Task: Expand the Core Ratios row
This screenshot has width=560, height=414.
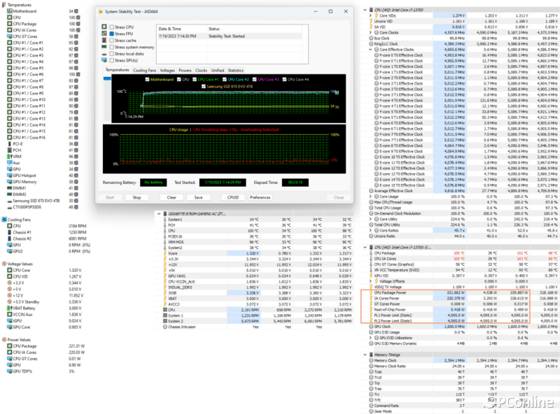Action: coord(370,231)
